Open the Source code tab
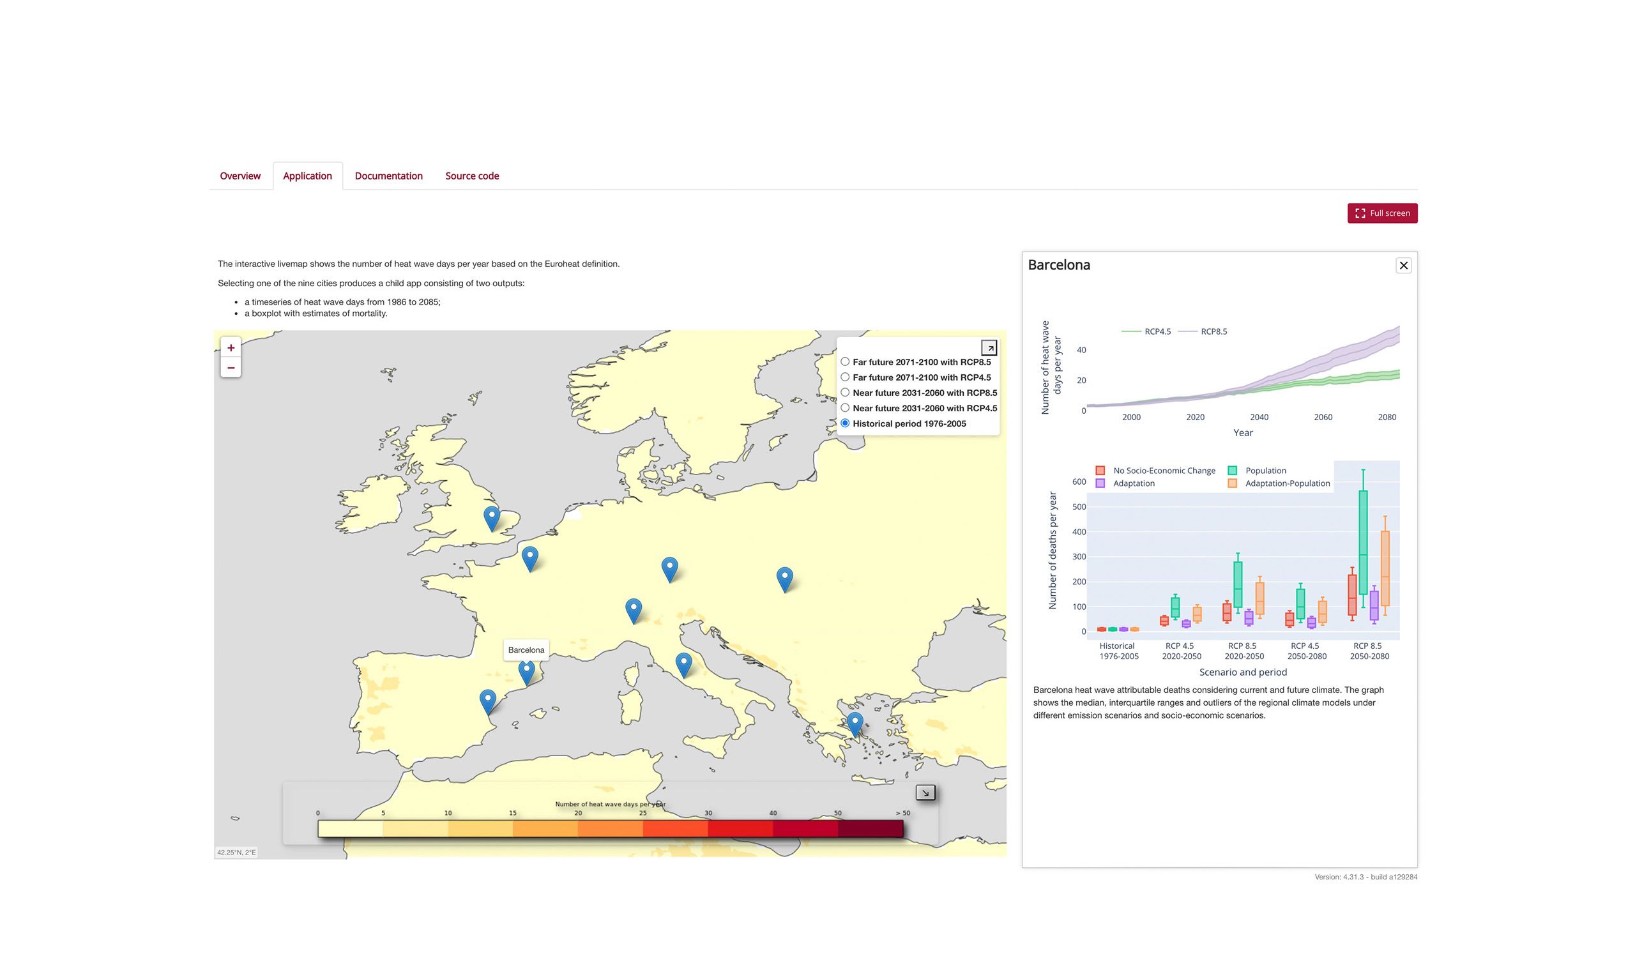 tap(471, 176)
